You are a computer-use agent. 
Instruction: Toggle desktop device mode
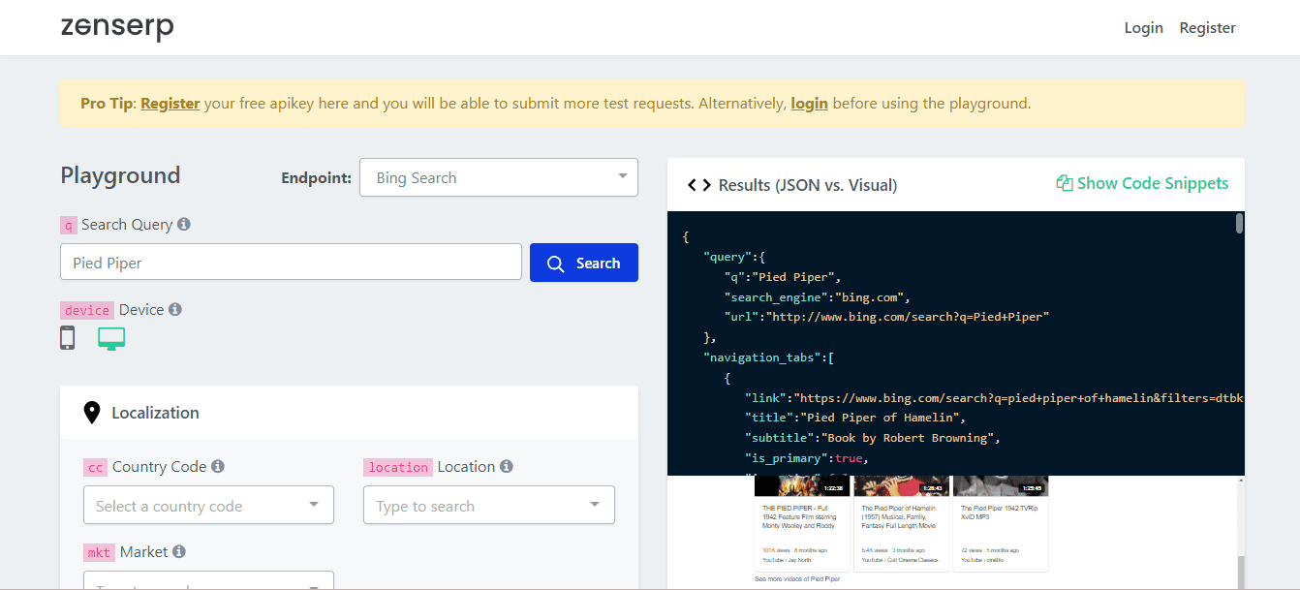(110, 337)
